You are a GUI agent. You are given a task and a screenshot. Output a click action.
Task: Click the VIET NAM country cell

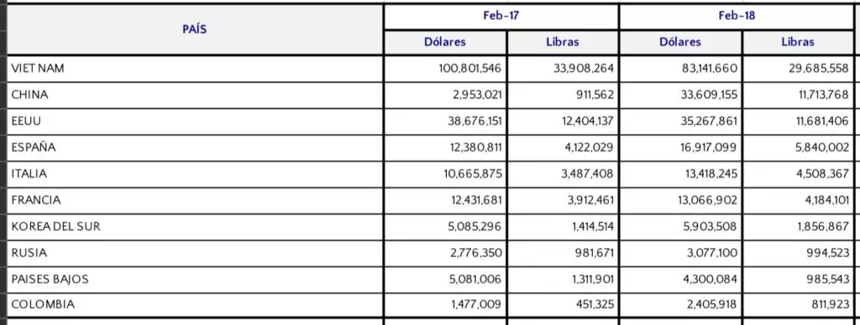pyautogui.click(x=195, y=69)
